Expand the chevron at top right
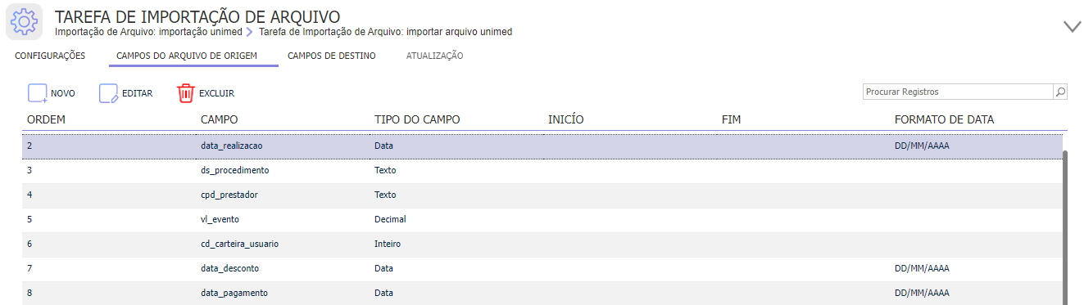 click(x=1072, y=27)
